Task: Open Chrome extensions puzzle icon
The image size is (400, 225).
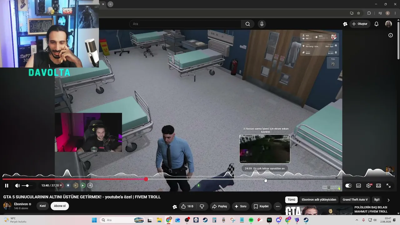Action: tap(369, 13)
